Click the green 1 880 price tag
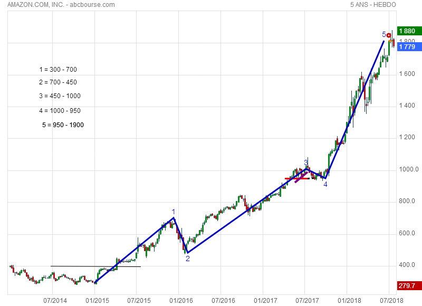 tap(409, 31)
